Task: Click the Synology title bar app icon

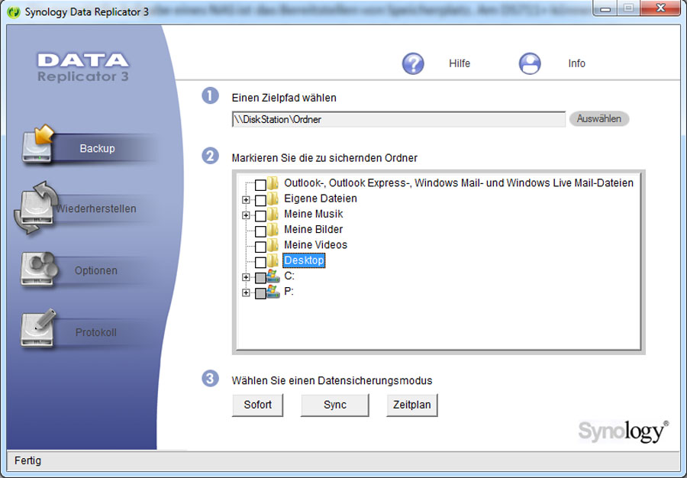Action: pyautogui.click(x=14, y=11)
